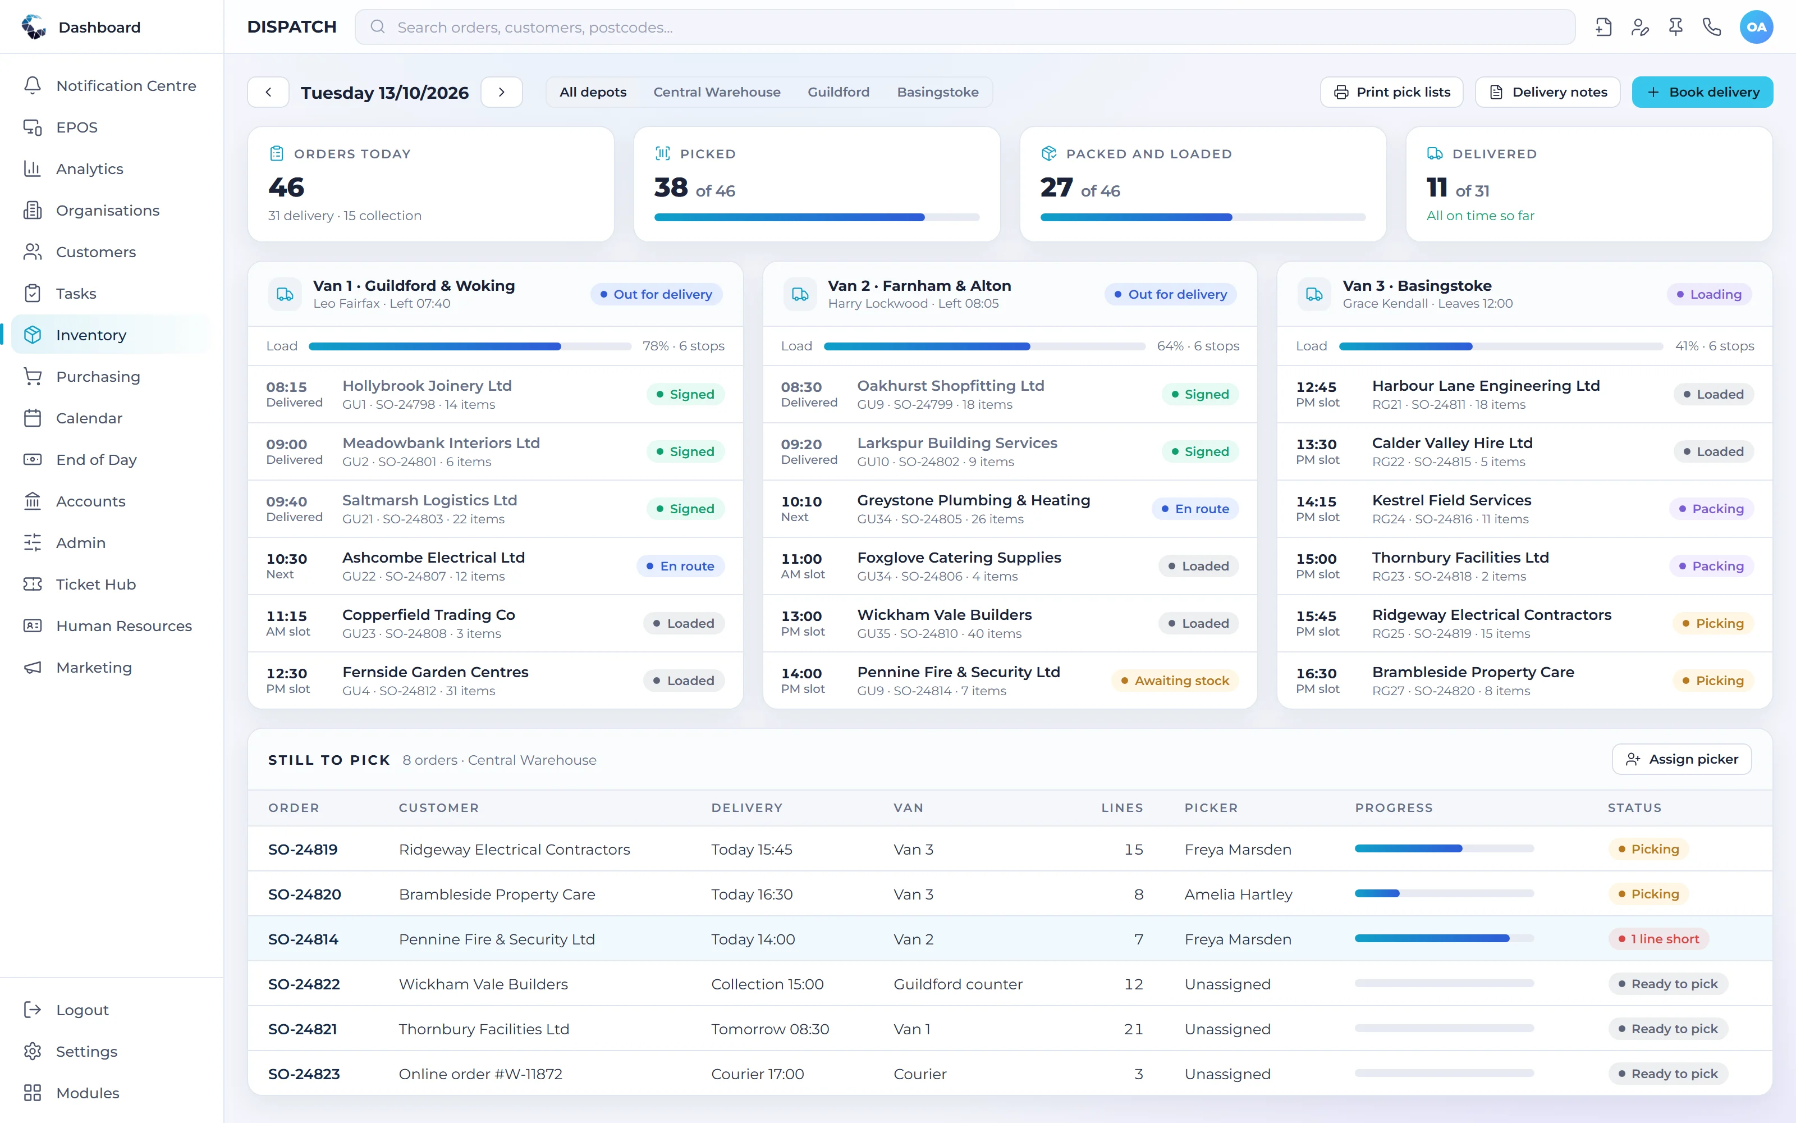This screenshot has width=1796, height=1123.
Task: Click the Awaiting stock status badge
Action: pos(1175,681)
